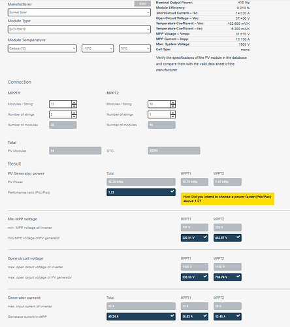Open the Manufacturer dropdown showing Sunket Solar
Viewport: 290px width, 327px height.
tap(79, 12)
